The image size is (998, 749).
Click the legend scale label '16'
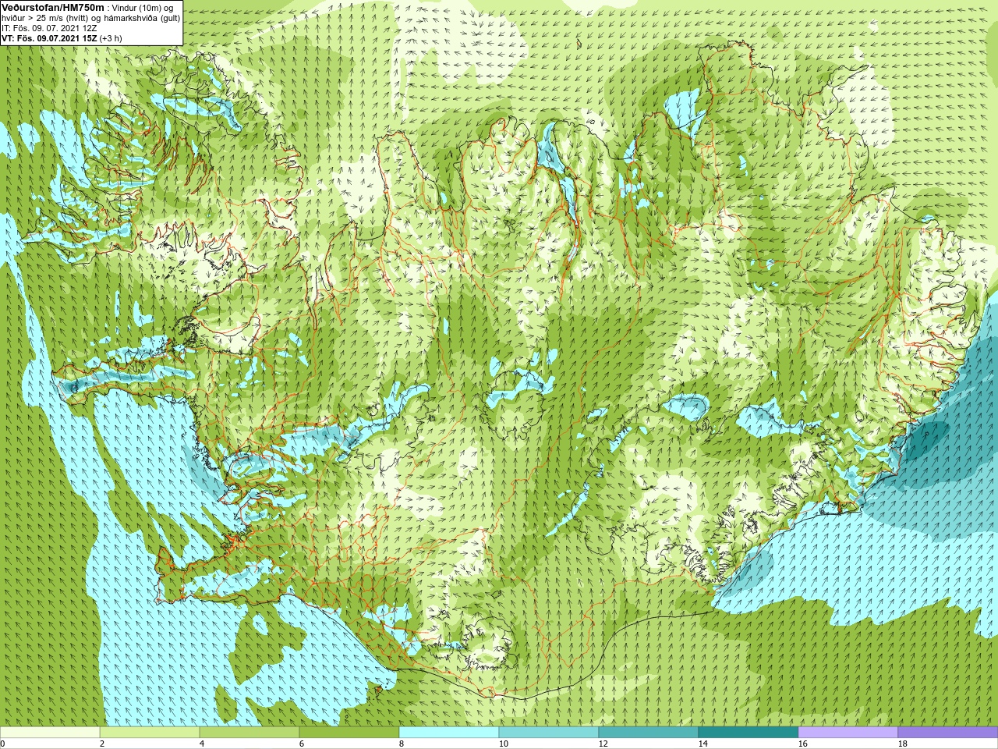[x=803, y=744]
